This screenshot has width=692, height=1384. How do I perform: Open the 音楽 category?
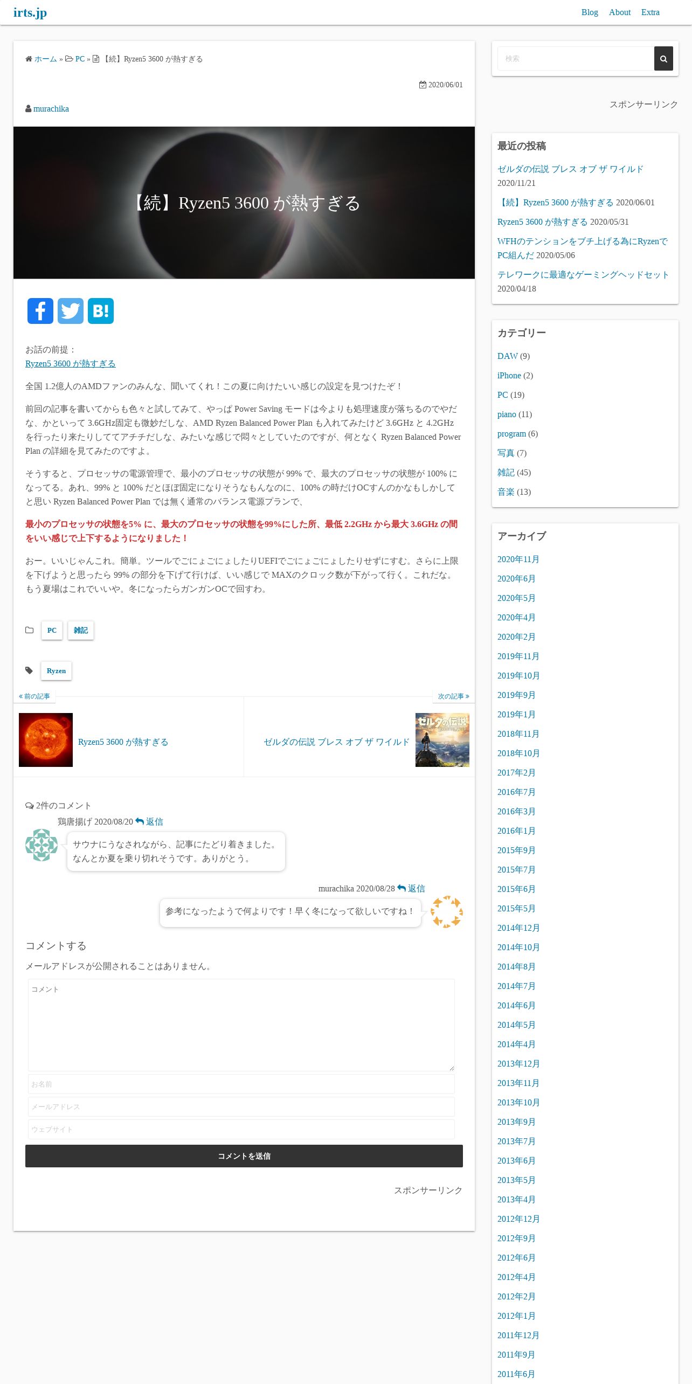(506, 492)
